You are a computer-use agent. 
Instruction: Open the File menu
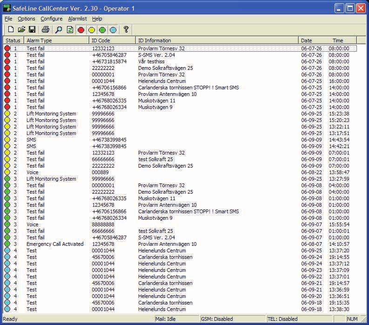[x=8, y=19]
